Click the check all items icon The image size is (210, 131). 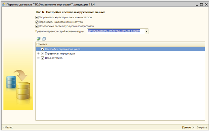(39, 39)
